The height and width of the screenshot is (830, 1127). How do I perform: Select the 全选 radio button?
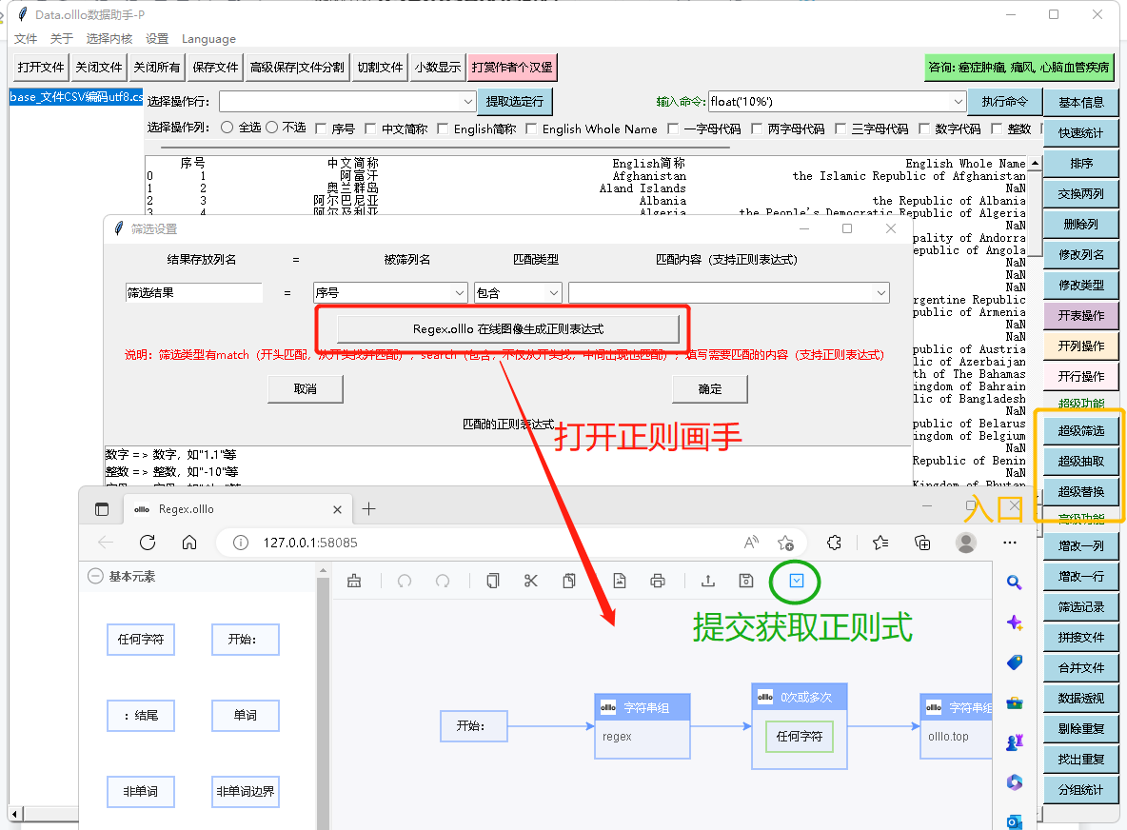click(x=227, y=128)
